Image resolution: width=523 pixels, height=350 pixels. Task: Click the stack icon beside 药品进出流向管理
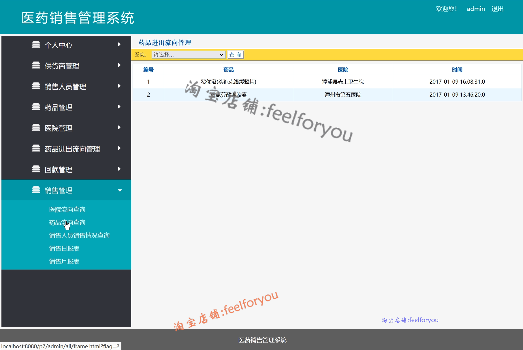36,148
